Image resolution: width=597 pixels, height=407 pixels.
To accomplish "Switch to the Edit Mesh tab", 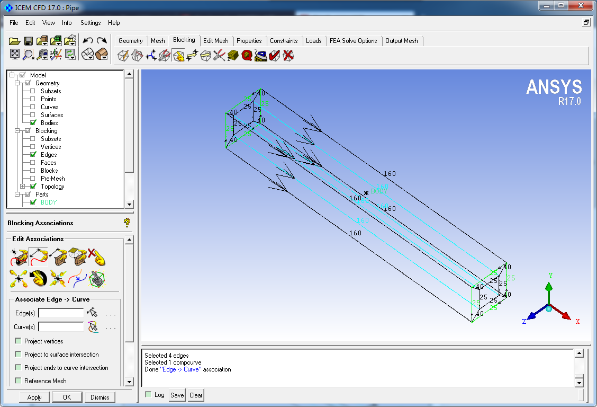I will (x=215, y=41).
